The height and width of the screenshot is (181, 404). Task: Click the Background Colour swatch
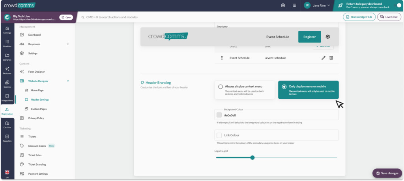(x=219, y=115)
